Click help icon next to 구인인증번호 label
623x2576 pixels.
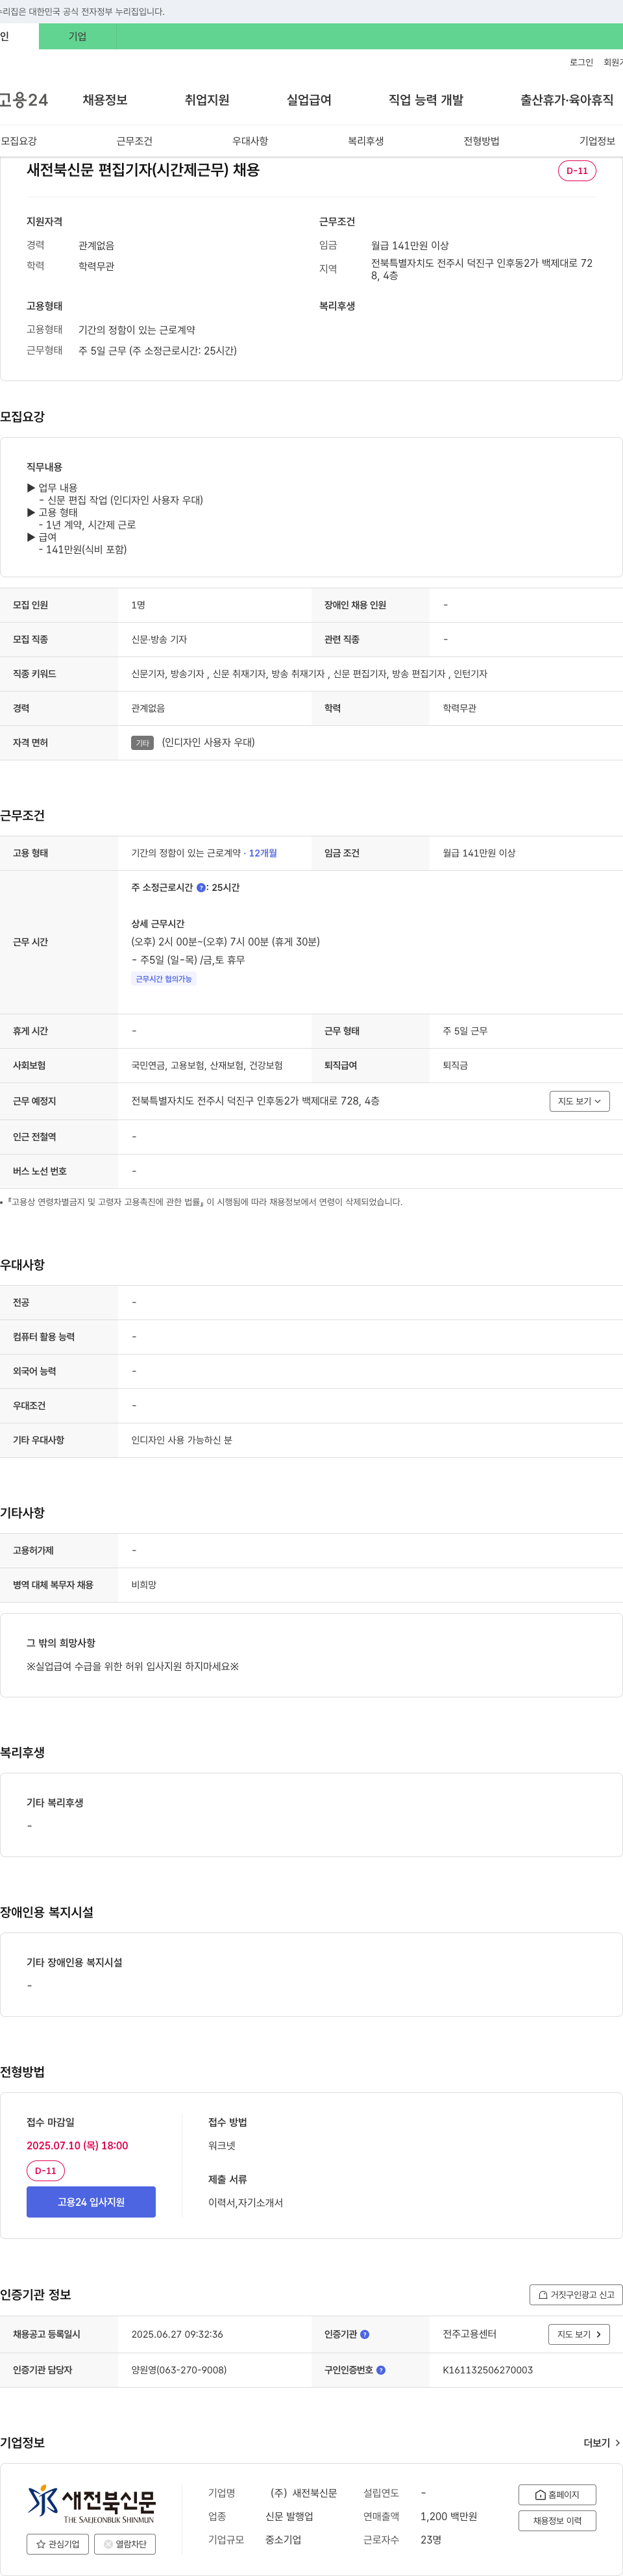pyautogui.click(x=381, y=2369)
